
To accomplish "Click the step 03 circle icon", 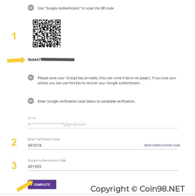I will pos(31,78).
